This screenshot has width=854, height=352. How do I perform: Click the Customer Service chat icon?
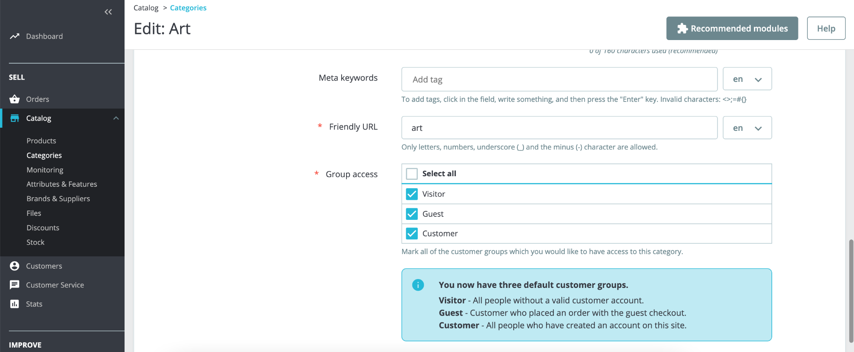(15, 285)
